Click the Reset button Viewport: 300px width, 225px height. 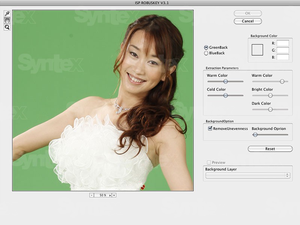tap(270, 149)
